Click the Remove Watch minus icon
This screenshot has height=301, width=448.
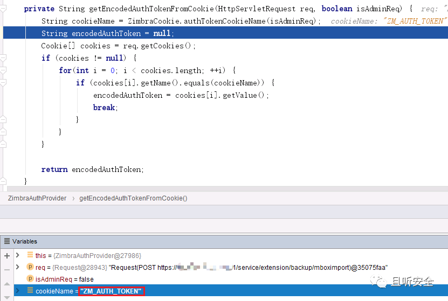(7, 269)
